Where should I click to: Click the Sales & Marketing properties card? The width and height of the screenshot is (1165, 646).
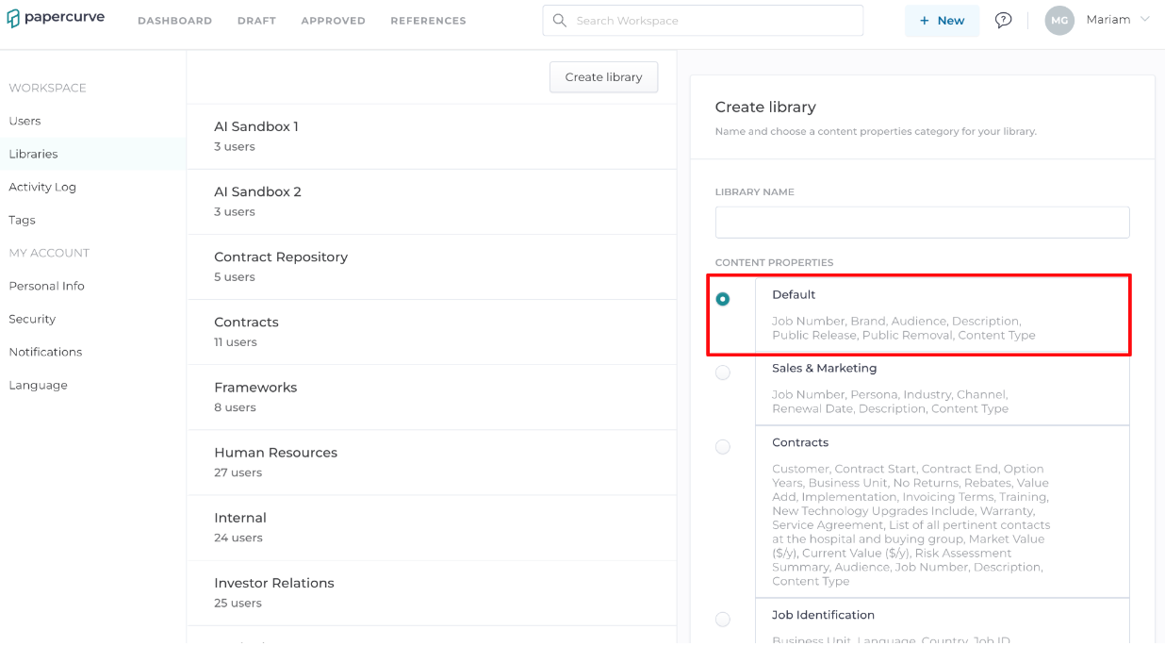(x=943, y=389)
